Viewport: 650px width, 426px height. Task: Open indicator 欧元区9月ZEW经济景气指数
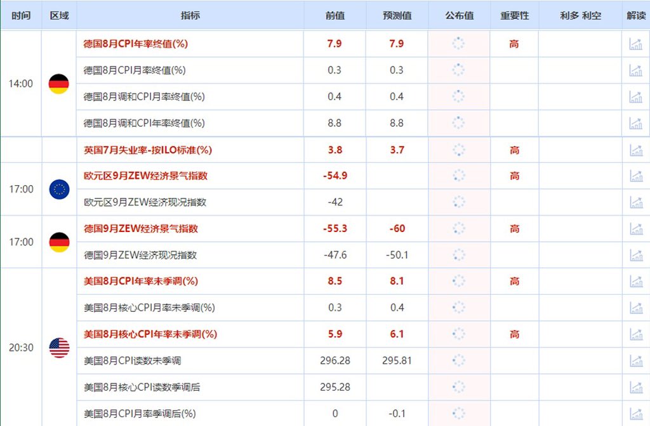pos(145,176)
